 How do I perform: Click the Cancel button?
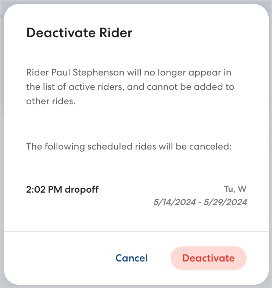tap(131, 258)
